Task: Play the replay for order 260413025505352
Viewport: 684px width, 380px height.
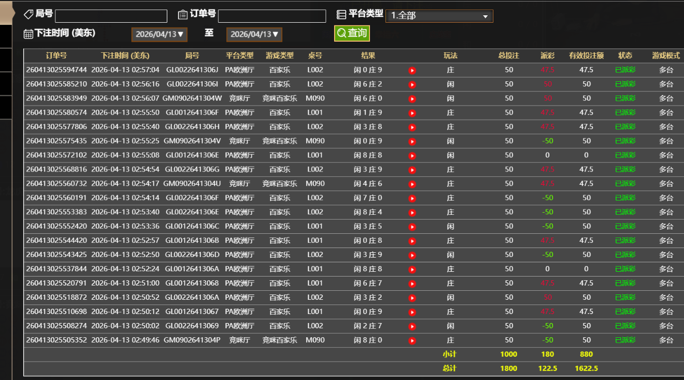Action: 412,340
